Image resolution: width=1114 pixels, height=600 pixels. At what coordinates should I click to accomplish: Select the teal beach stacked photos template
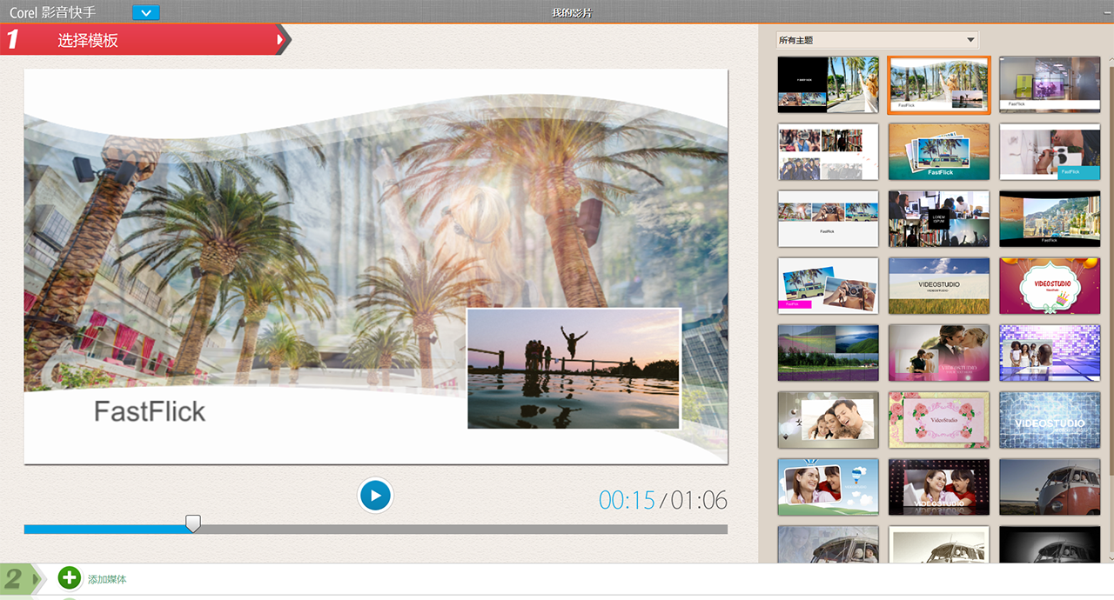coord(939,152)
